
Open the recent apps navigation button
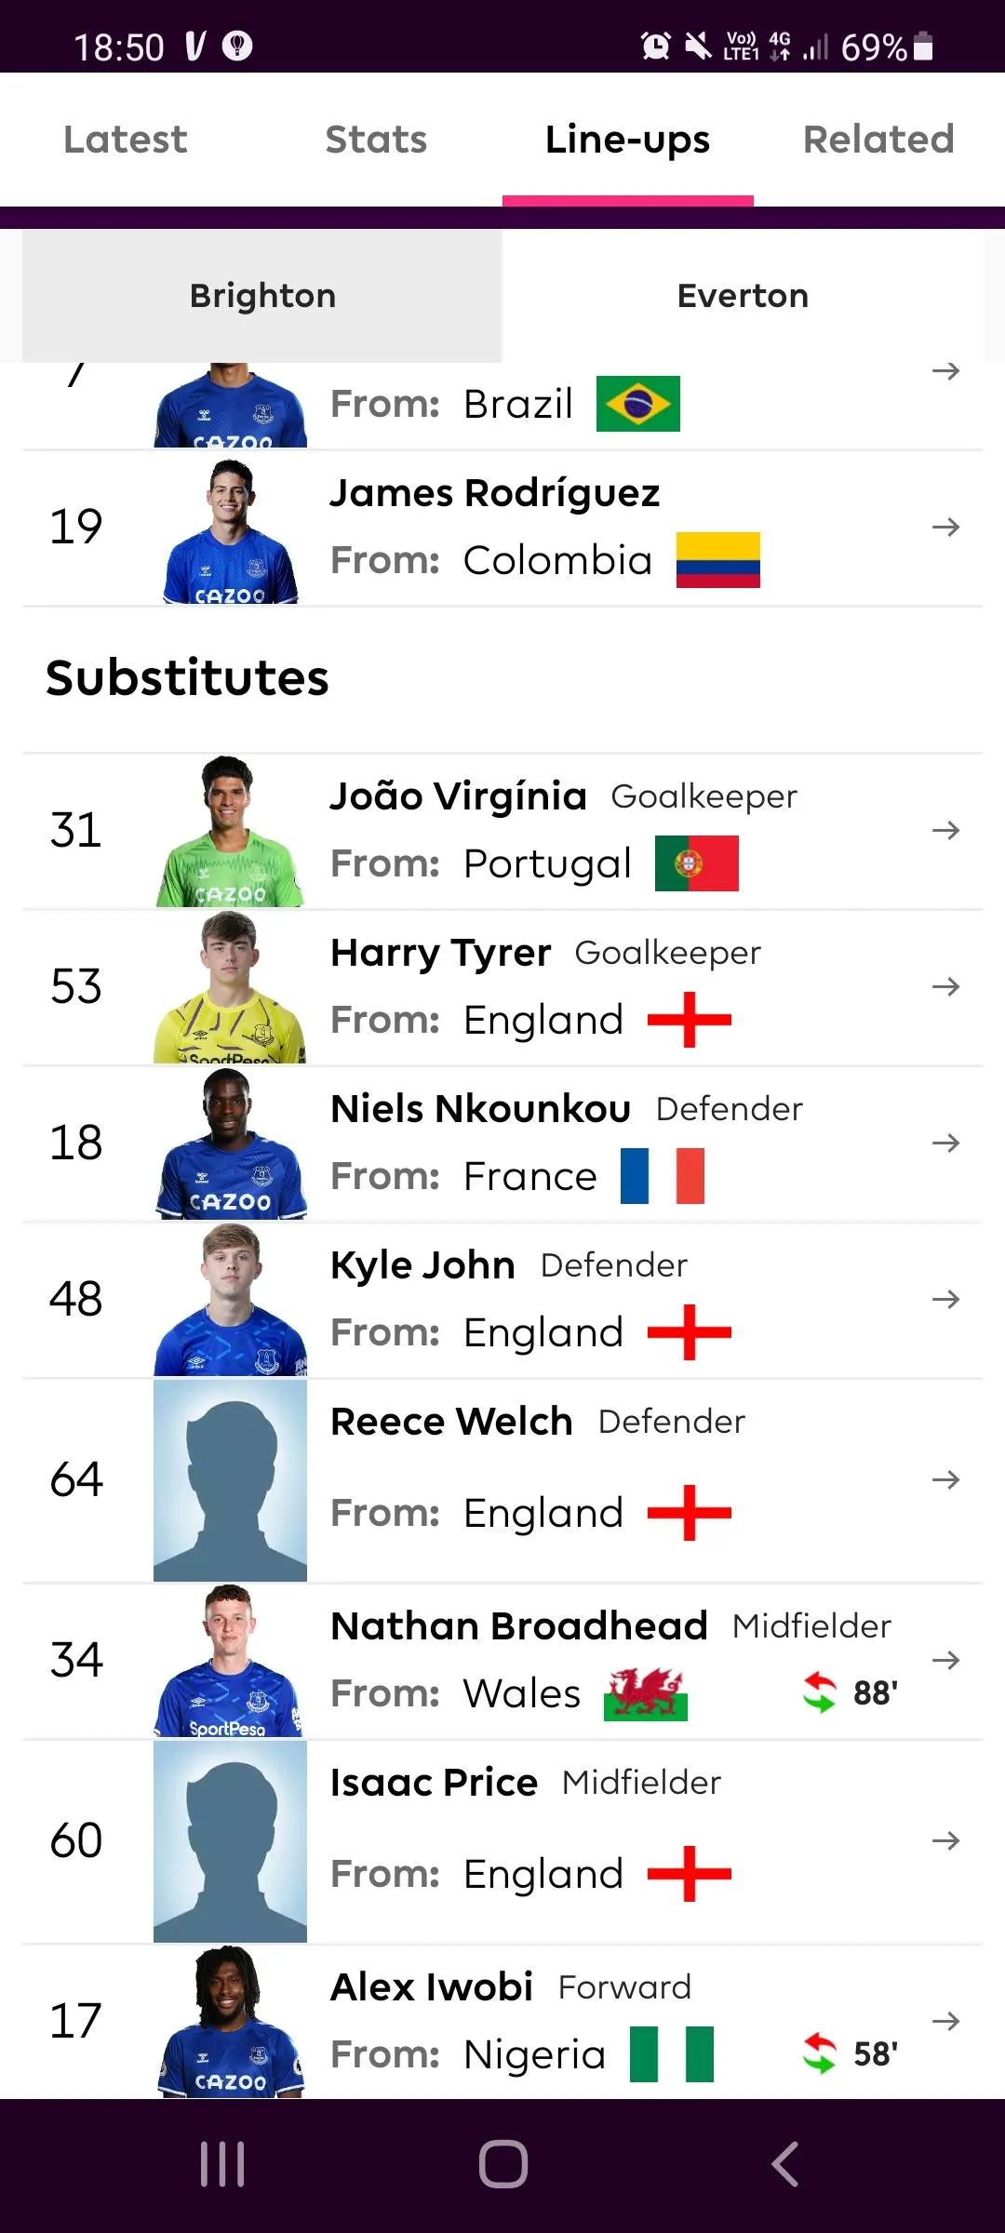pyautogui.click(x=222, y=2164)
